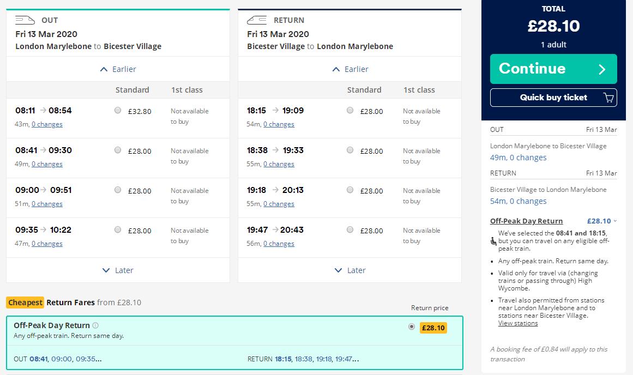Open 0 changes details for 18:38 return
The height and width of the screenshot is (375, 633).
pos(279,164)
